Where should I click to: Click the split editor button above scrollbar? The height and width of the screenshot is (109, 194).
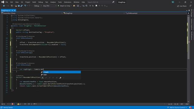pyautogui.click(x=189, y=13)
